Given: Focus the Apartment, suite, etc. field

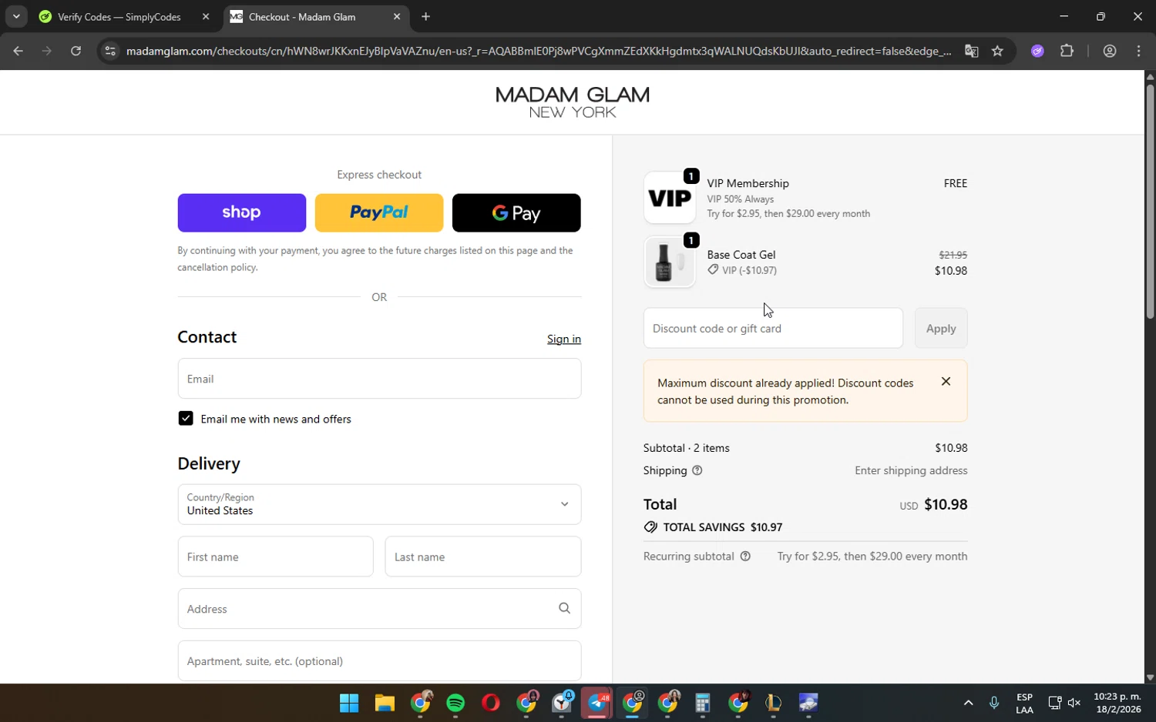Looking at the screenshot, I should [x=379, y=660].
